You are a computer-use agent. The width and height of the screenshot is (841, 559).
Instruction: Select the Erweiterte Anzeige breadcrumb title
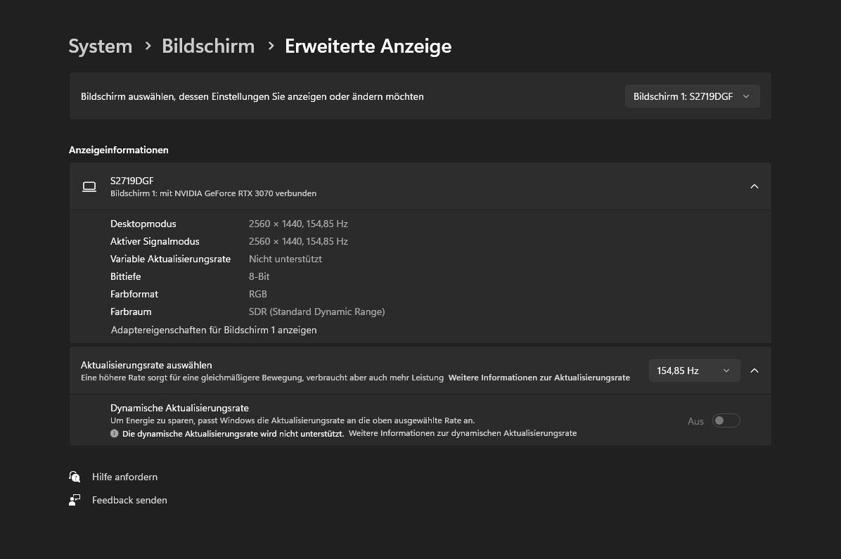[x=368, y=46]
